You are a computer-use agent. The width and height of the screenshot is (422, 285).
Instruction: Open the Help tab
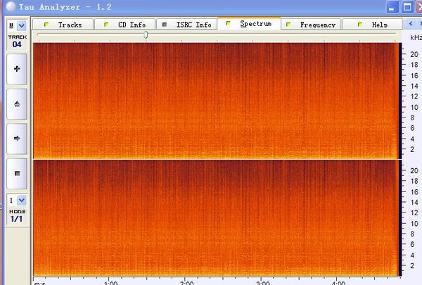tap(373, 25)
